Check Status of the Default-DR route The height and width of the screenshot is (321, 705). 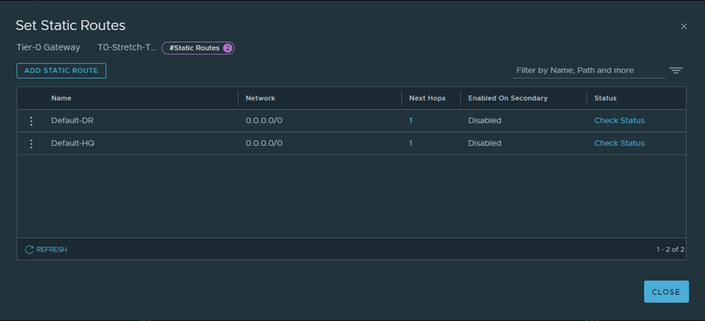pyautogui.click(x=619, y=121)
